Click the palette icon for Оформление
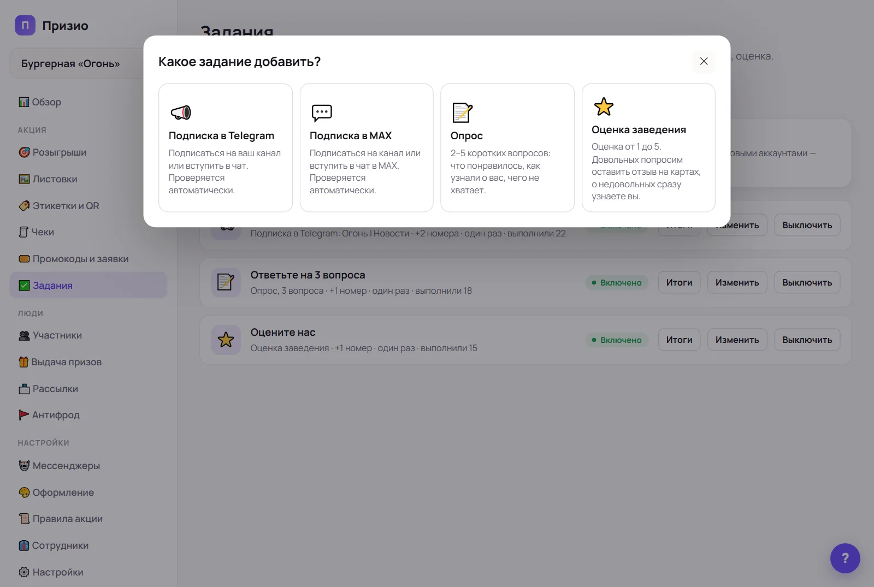Viewport: 874px width, 587px height. pos(24,493)
